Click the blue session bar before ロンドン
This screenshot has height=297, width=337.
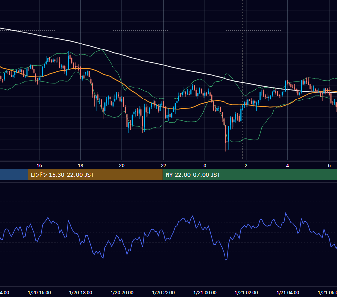click(x=14, y=175)
